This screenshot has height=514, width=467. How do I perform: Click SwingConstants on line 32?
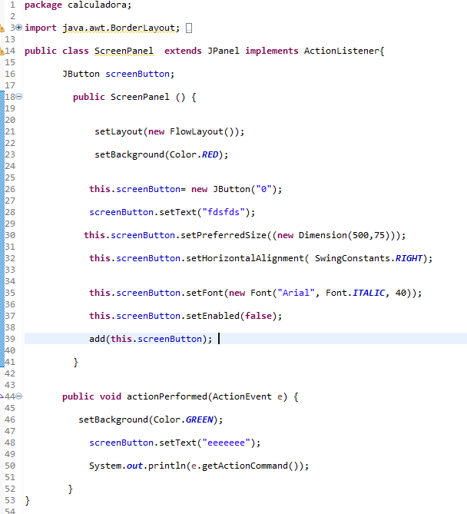coord(352,258)
